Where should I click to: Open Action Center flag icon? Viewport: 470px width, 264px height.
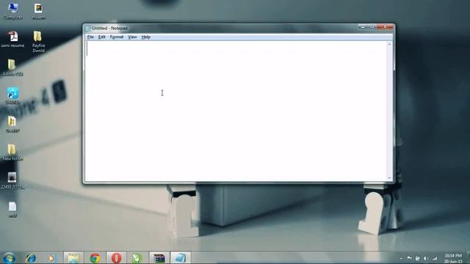point(410,258)
